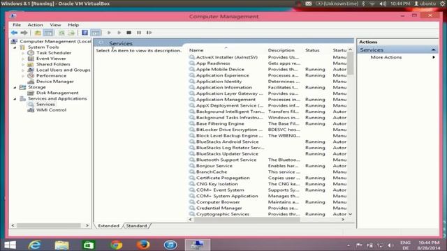Select Local Users and Groups node
Screen dimensions: 447x251
click(63, 70)
